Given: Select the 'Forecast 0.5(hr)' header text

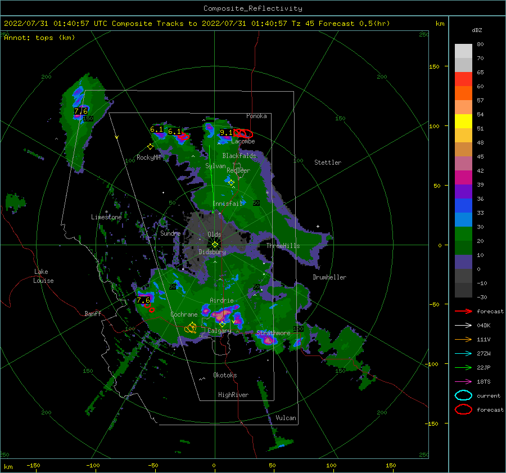Looking at the screenshot, I should 354,24.
